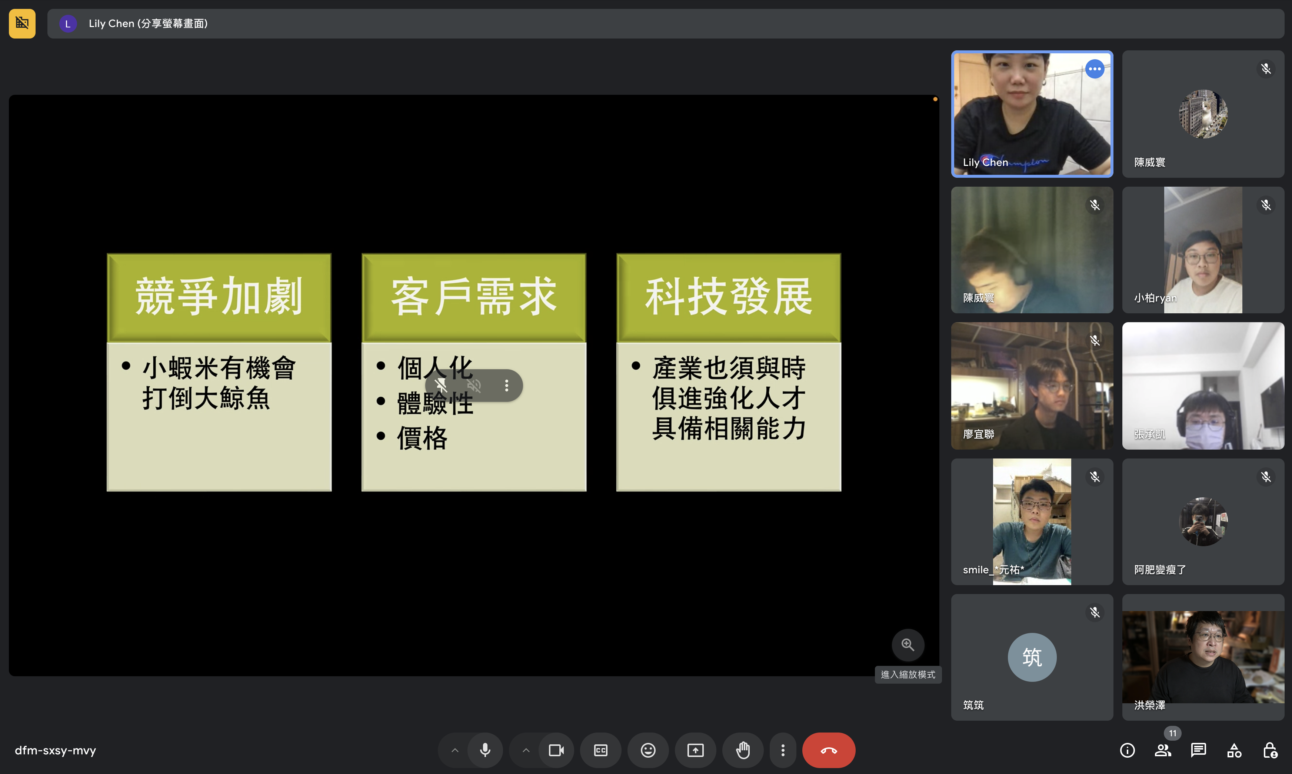The width and height of the screenshot is (1292, 774).
Task: Open emoji reactions panel
Action: (x=648, y=750)
